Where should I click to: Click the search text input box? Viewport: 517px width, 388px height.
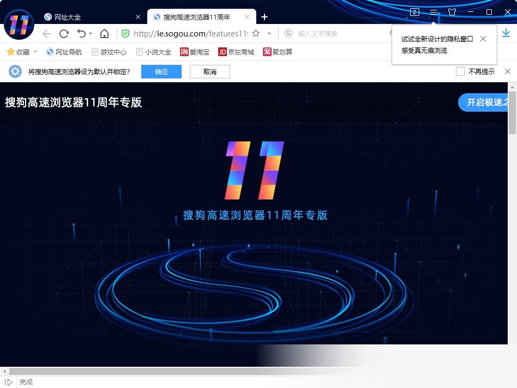[341, 34]
